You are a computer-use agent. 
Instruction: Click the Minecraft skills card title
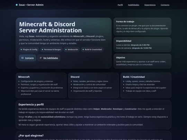click(x=24, y=77)
